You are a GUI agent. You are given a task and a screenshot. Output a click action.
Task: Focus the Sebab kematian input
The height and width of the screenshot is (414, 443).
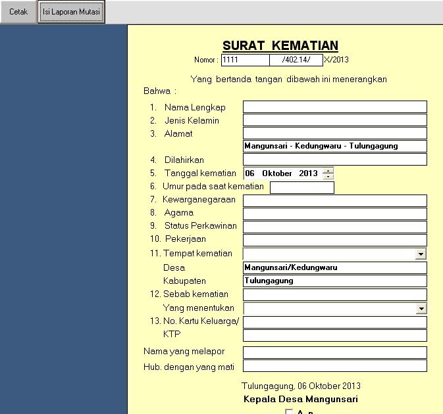click(335, 294)
